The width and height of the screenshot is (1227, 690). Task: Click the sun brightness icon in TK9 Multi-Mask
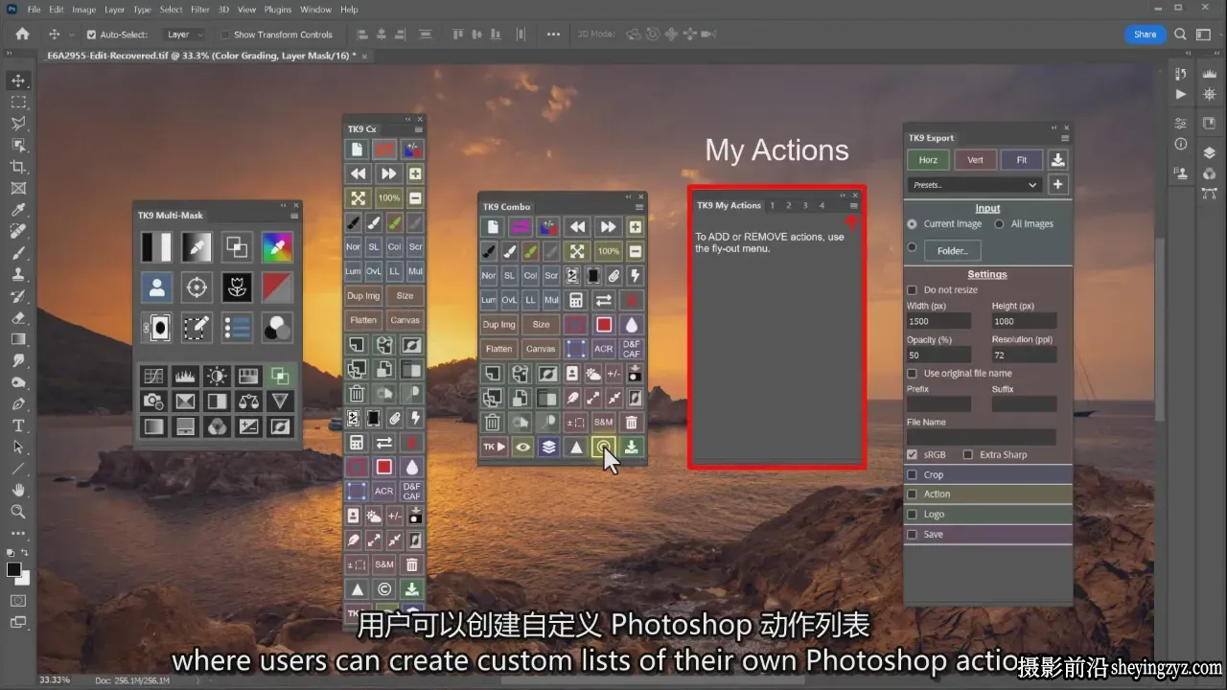pos(216,377)
